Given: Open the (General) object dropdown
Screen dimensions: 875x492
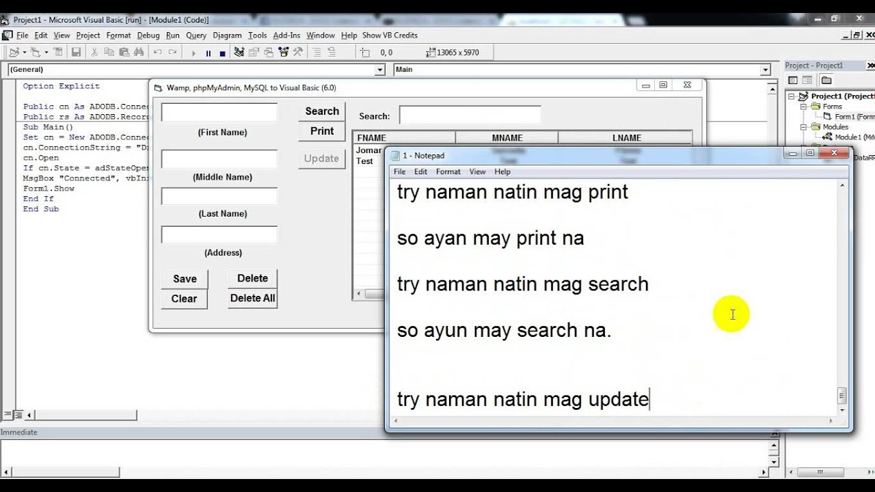Looking at the screenshot, I should coord(380,70).
